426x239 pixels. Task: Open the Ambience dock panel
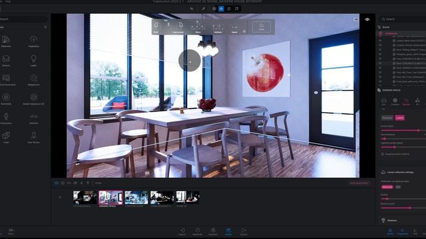click(x=198, y=232)
